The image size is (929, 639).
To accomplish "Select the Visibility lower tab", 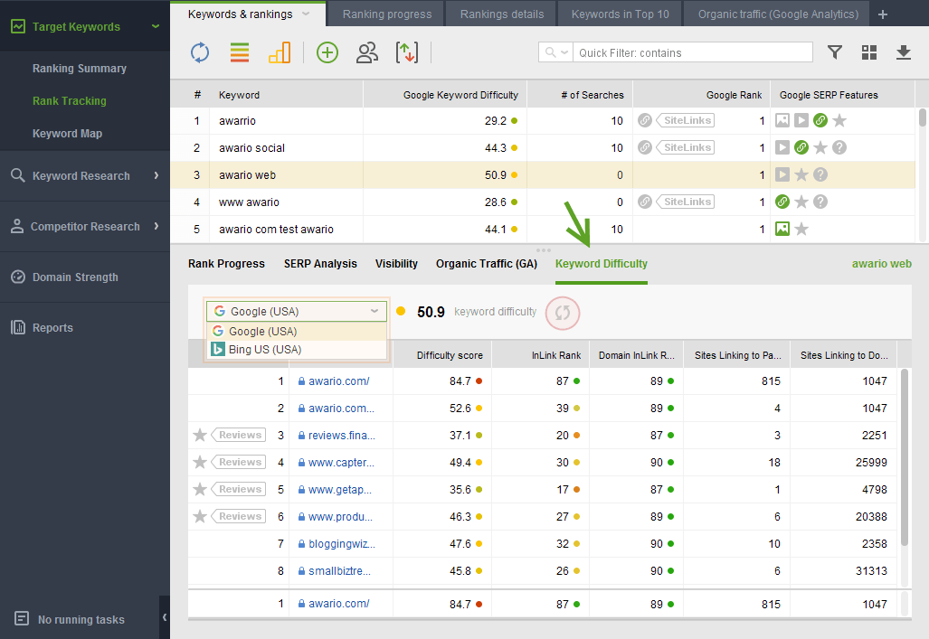I will pyautogui.click(x=396, y=264).
